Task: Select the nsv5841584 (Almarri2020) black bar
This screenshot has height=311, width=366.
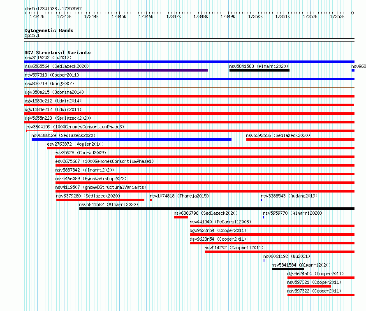Action: (x=288, y=269)
